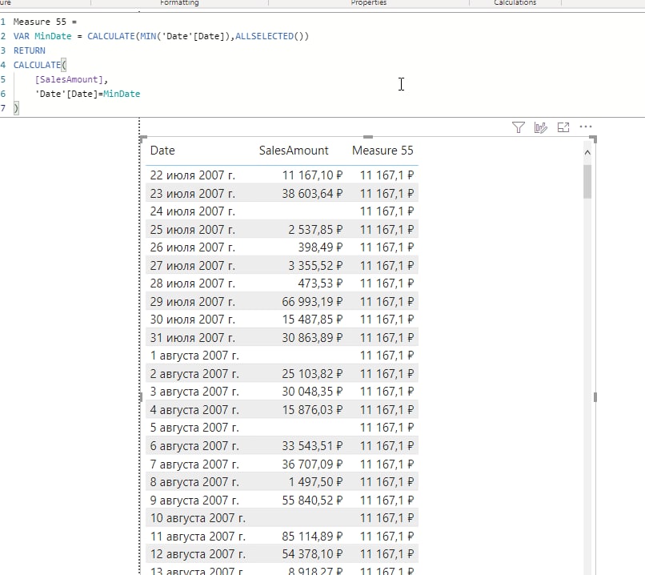Open the visual filter icon

pyautogui.click(x=519, y=127)
